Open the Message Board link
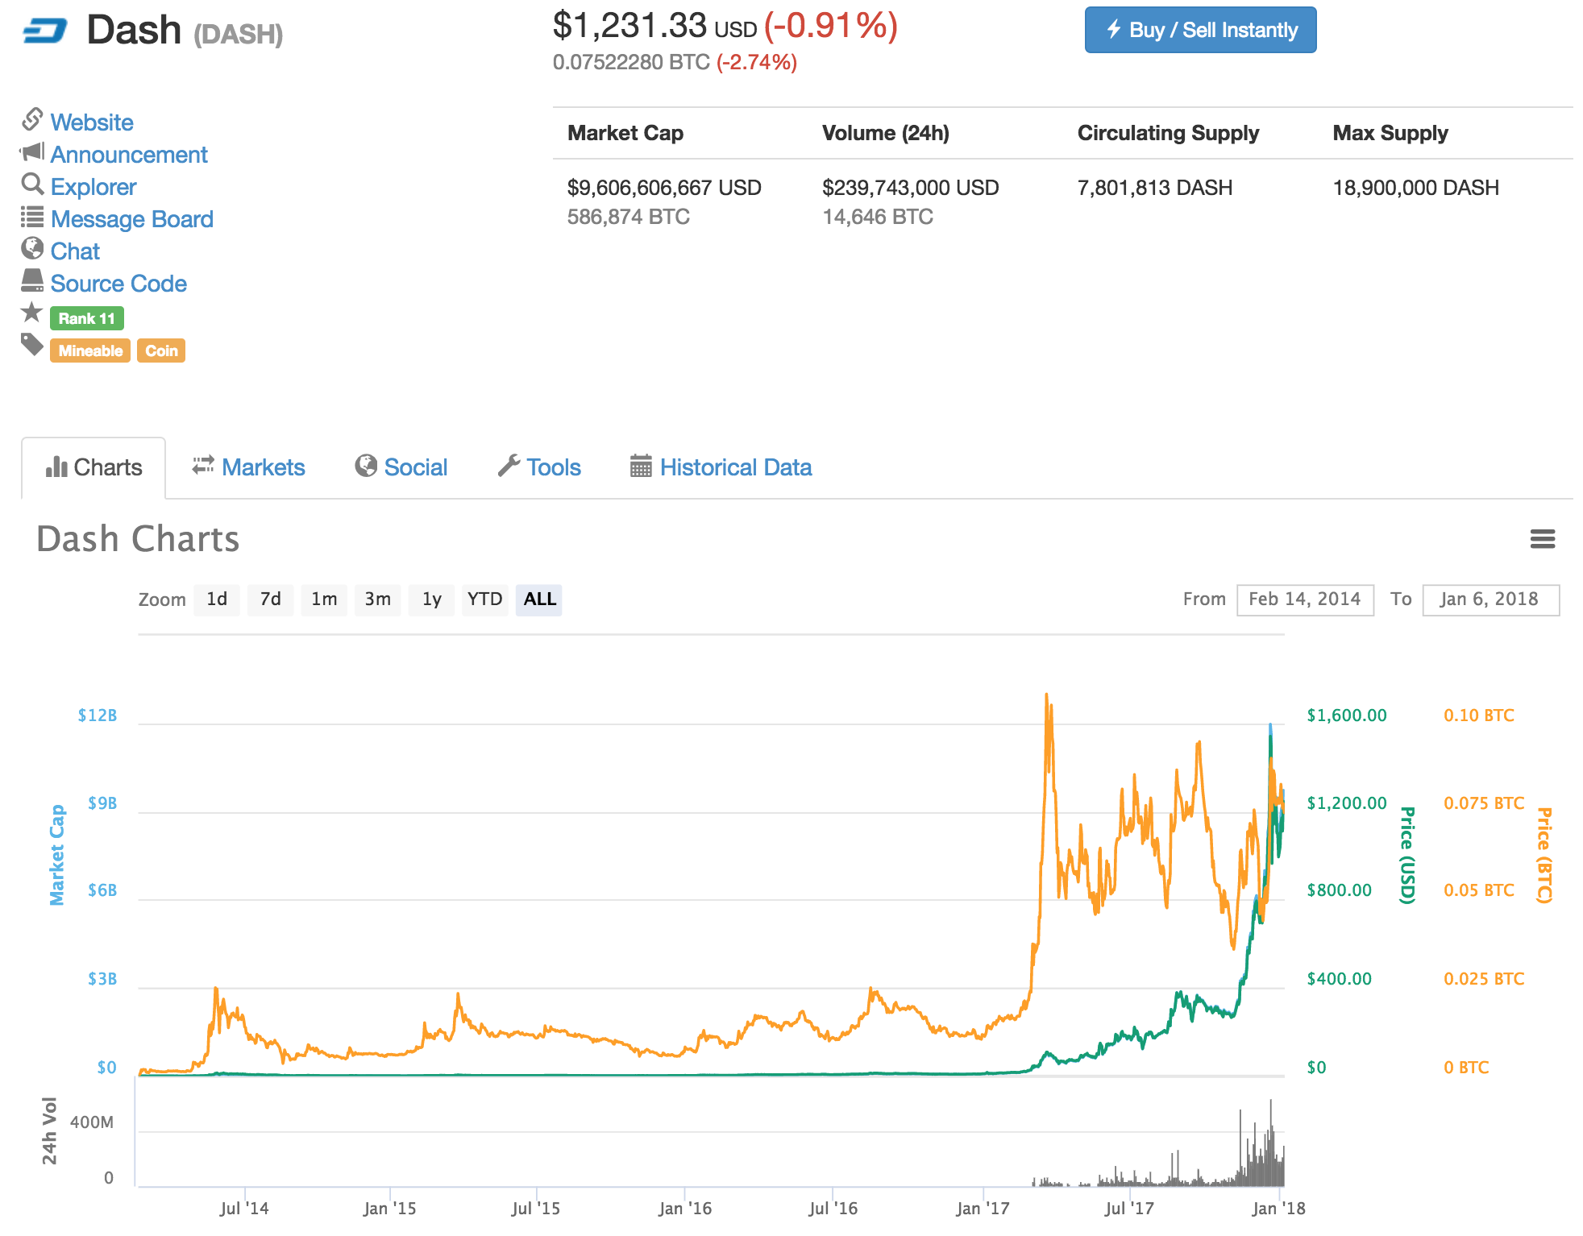The height and width of the screenshot is (1236, 1583). tap(132, 219)
